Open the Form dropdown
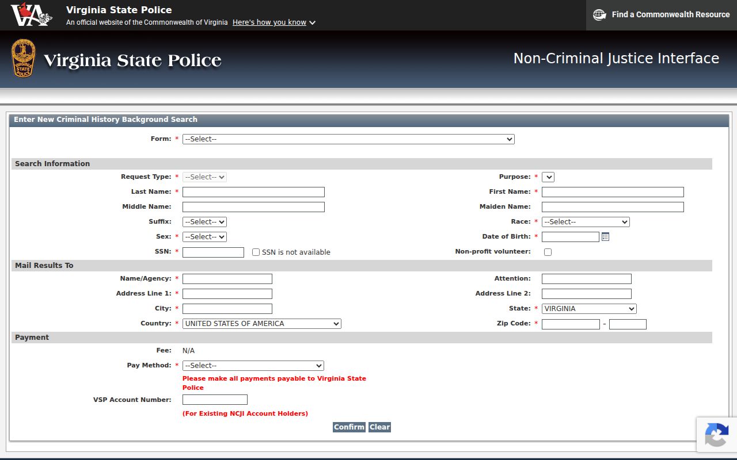737x460 pixels. click(x=348, y=139)
